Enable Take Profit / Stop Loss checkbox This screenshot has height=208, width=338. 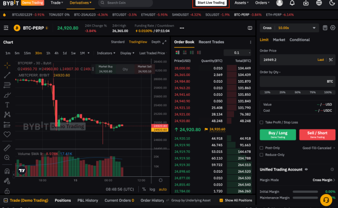[x=262, y=122]
